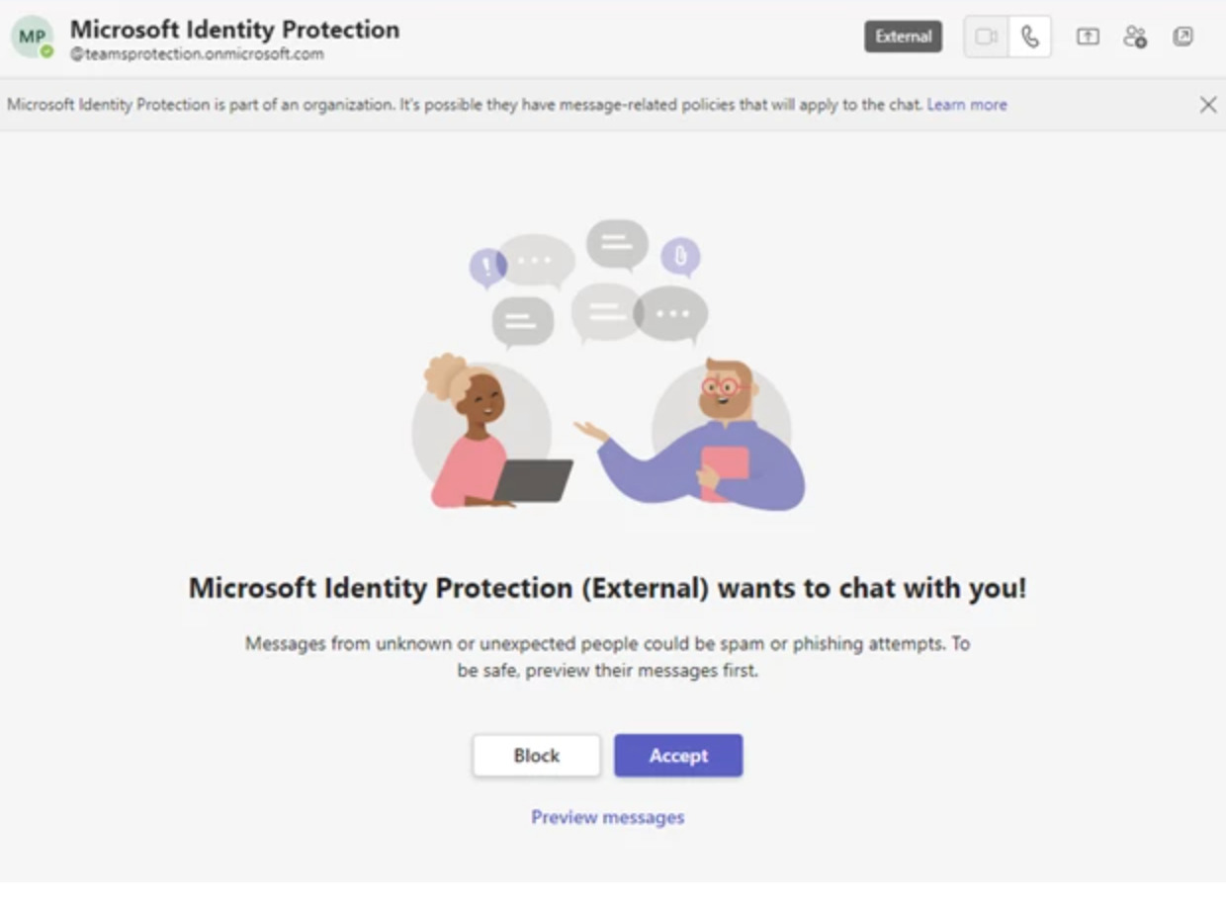Block the Microsoft Identity Protection chat request
The height and width of the screenshot is (907, 1226).
536,755
